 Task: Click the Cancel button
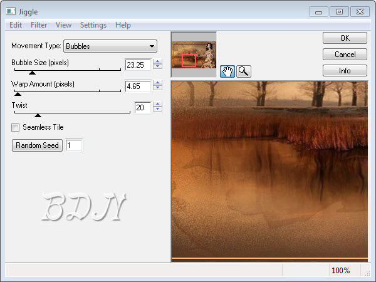(345, 55)
